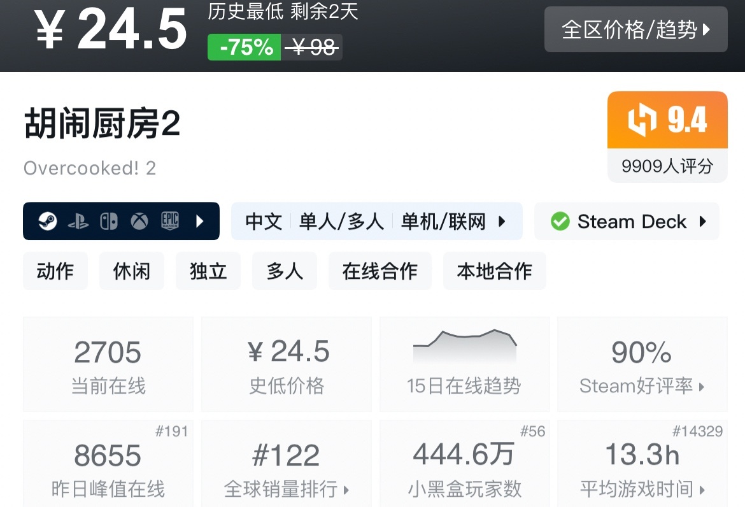Open the 平均游戏时间 details link

pos(642,489)
